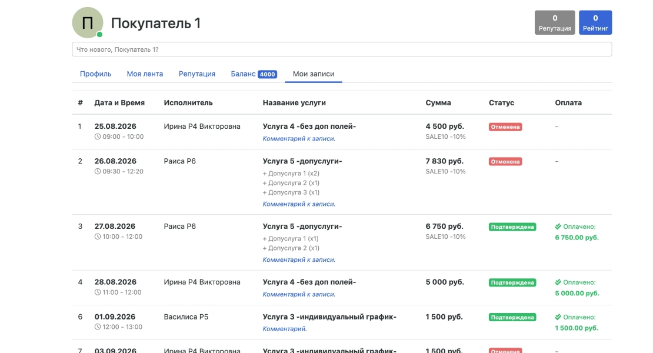653x353 pixels.
Task: Open the Репутация tab in the navigation
Action: (197, 74)
